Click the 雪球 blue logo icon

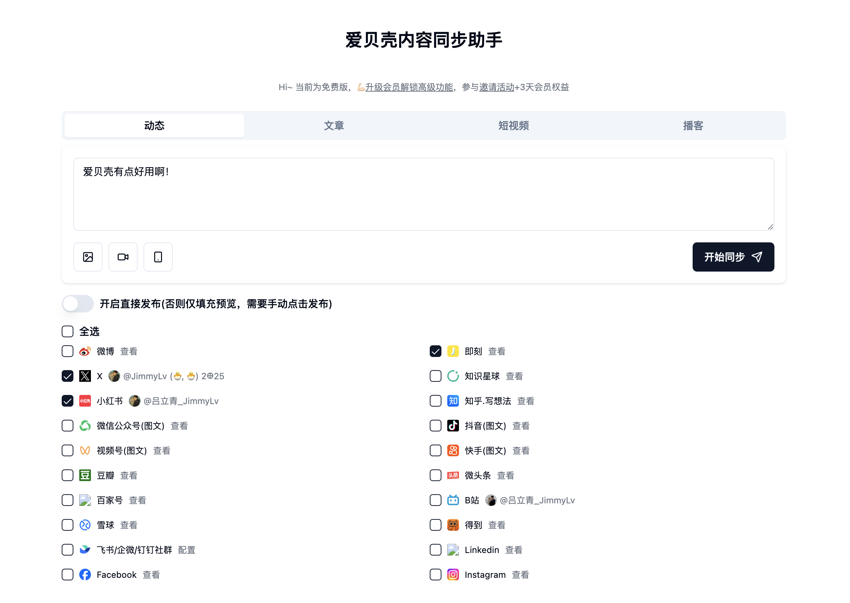tap(85, 526)
